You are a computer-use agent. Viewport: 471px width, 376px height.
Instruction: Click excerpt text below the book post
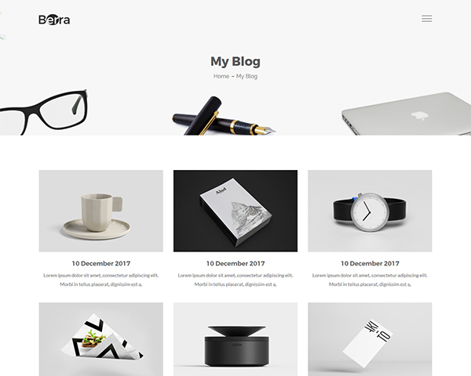(235, 280)
